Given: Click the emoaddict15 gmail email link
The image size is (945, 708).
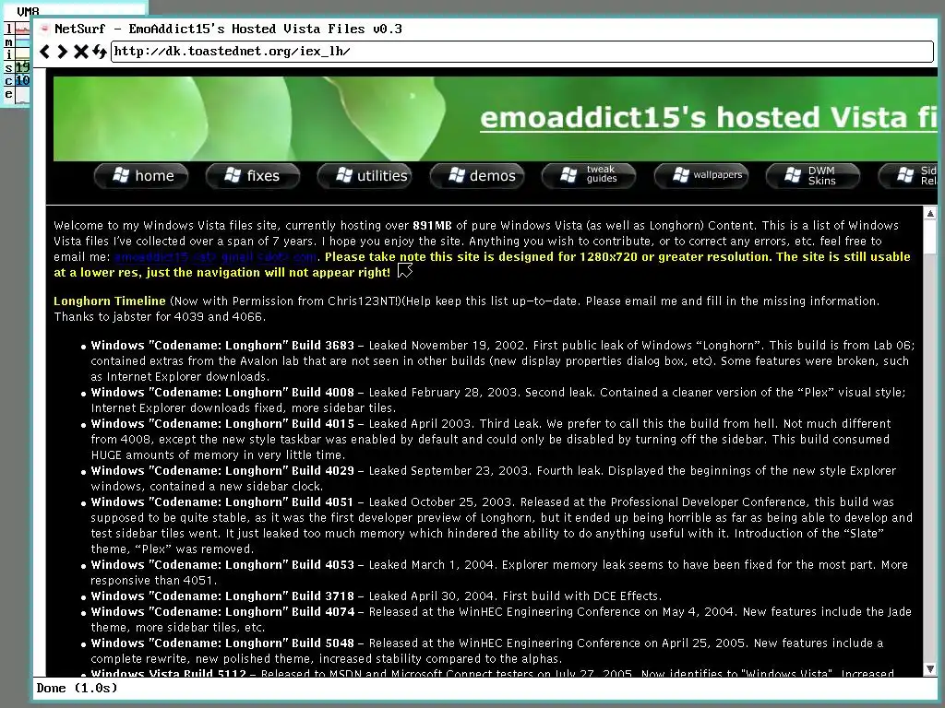Looking at the screenshot, I should coord(215,257).
